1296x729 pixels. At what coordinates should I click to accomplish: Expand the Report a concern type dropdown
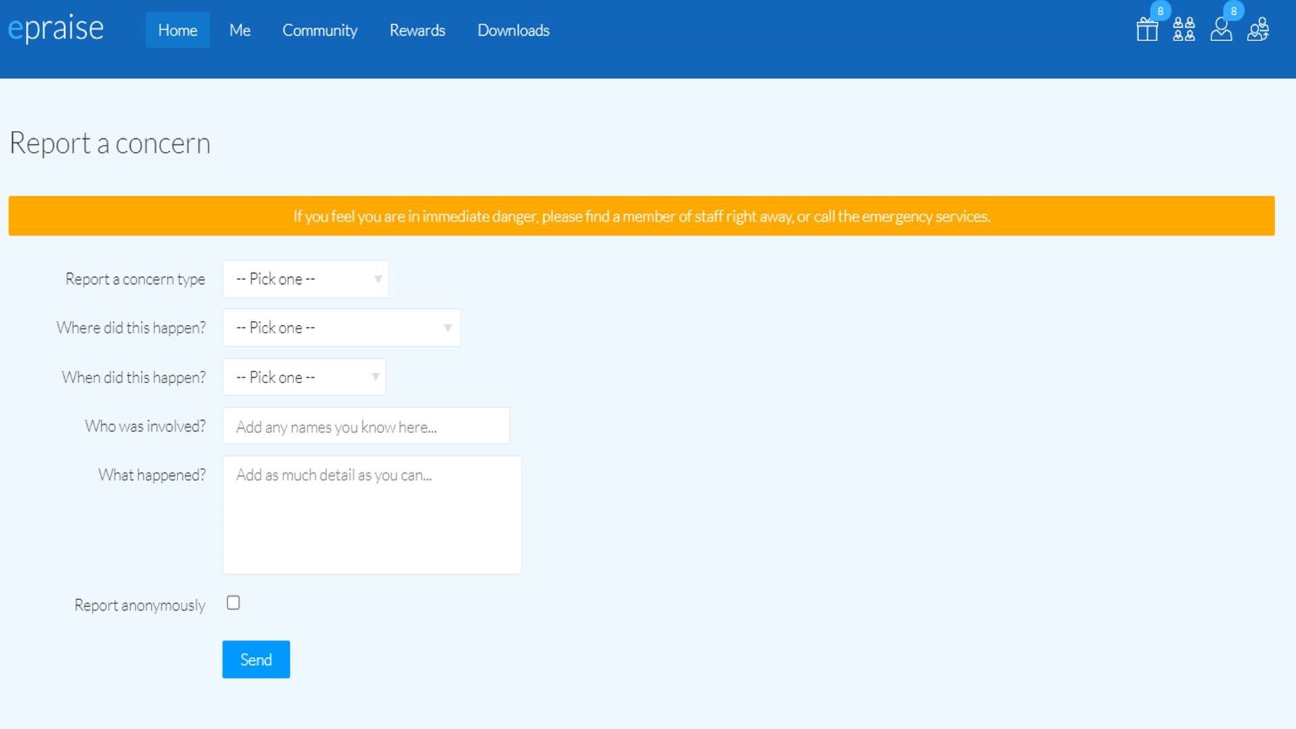306,278
